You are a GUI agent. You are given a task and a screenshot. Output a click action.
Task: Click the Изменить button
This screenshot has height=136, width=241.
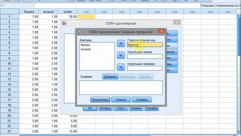coord(128,77)
